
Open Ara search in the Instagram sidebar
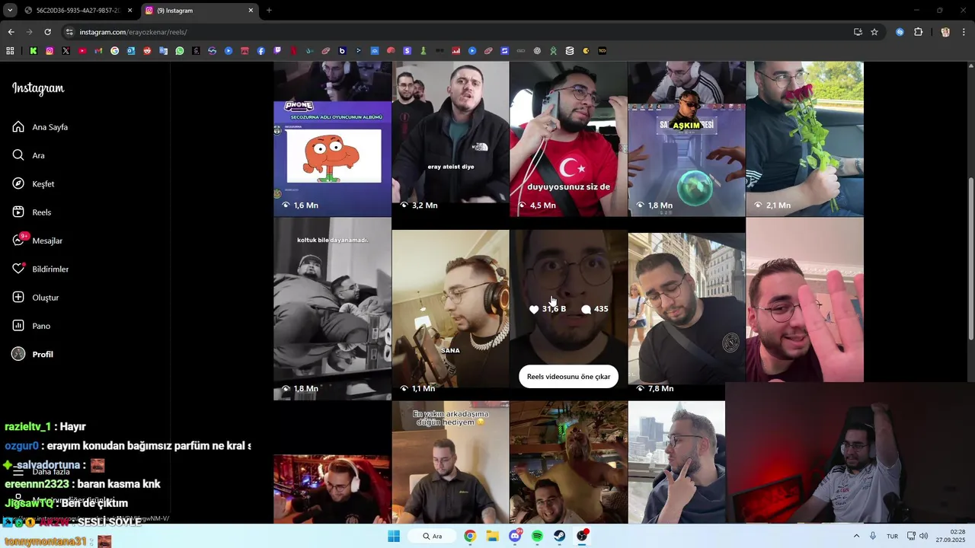29,155
